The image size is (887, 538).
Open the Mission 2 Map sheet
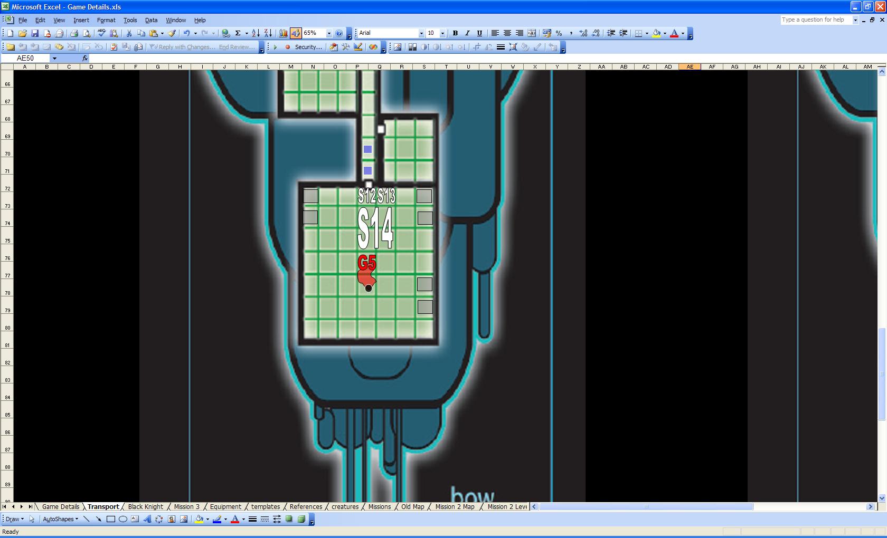[455, 507]
